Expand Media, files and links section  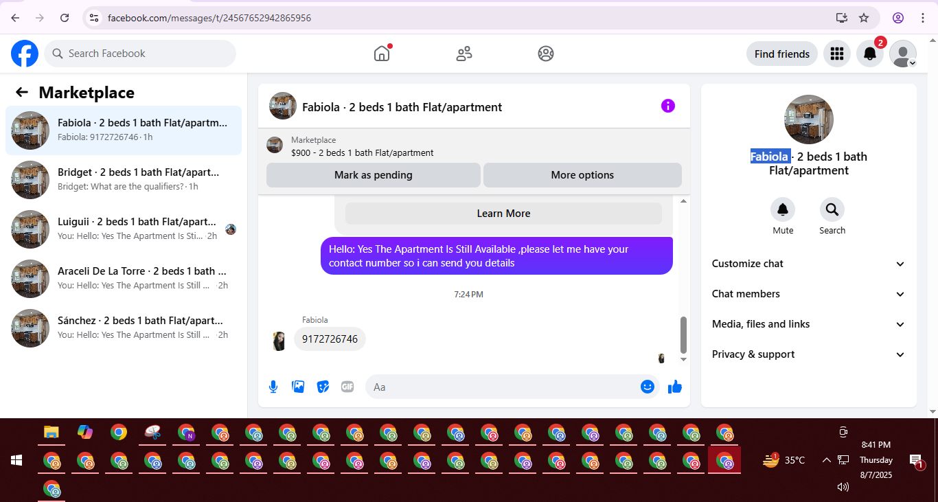point(809,324)
